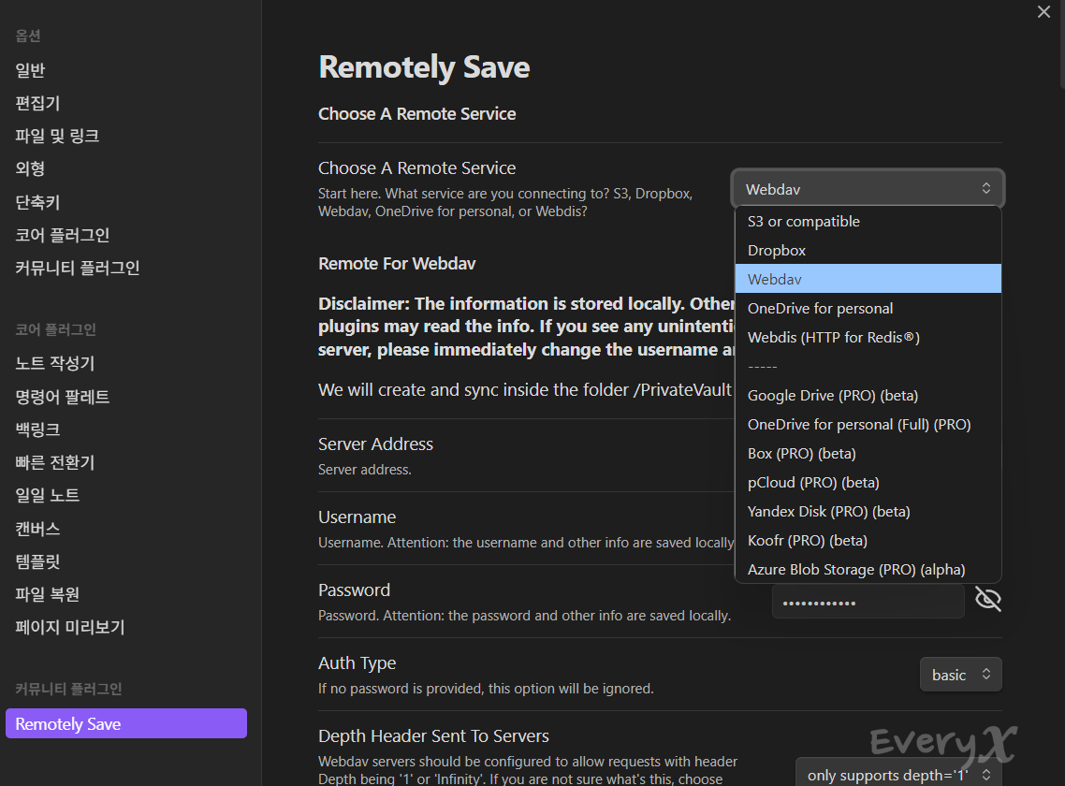
Task: Open 코어 플러그인 settings section in 옵션
Action: click(63, 235)
